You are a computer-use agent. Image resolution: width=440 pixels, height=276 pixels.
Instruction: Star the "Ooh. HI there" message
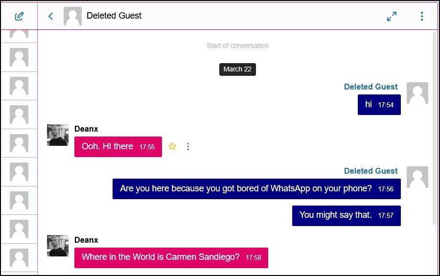point(172,146)
